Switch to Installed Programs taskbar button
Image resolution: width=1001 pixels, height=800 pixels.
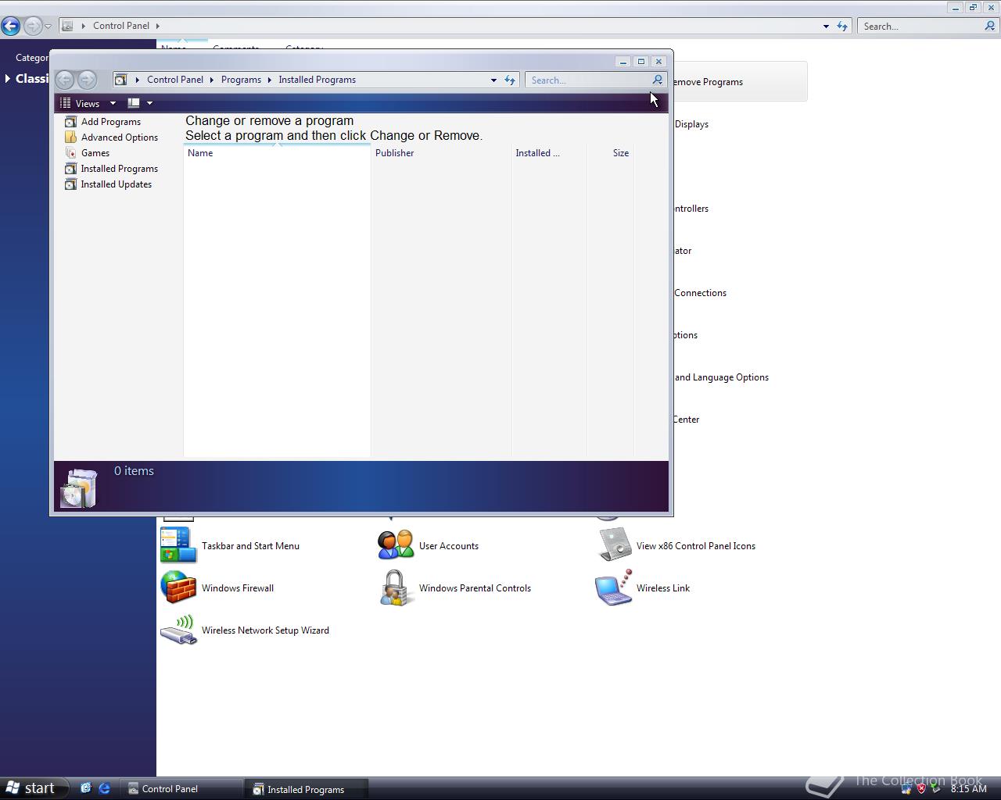(307, 789)
